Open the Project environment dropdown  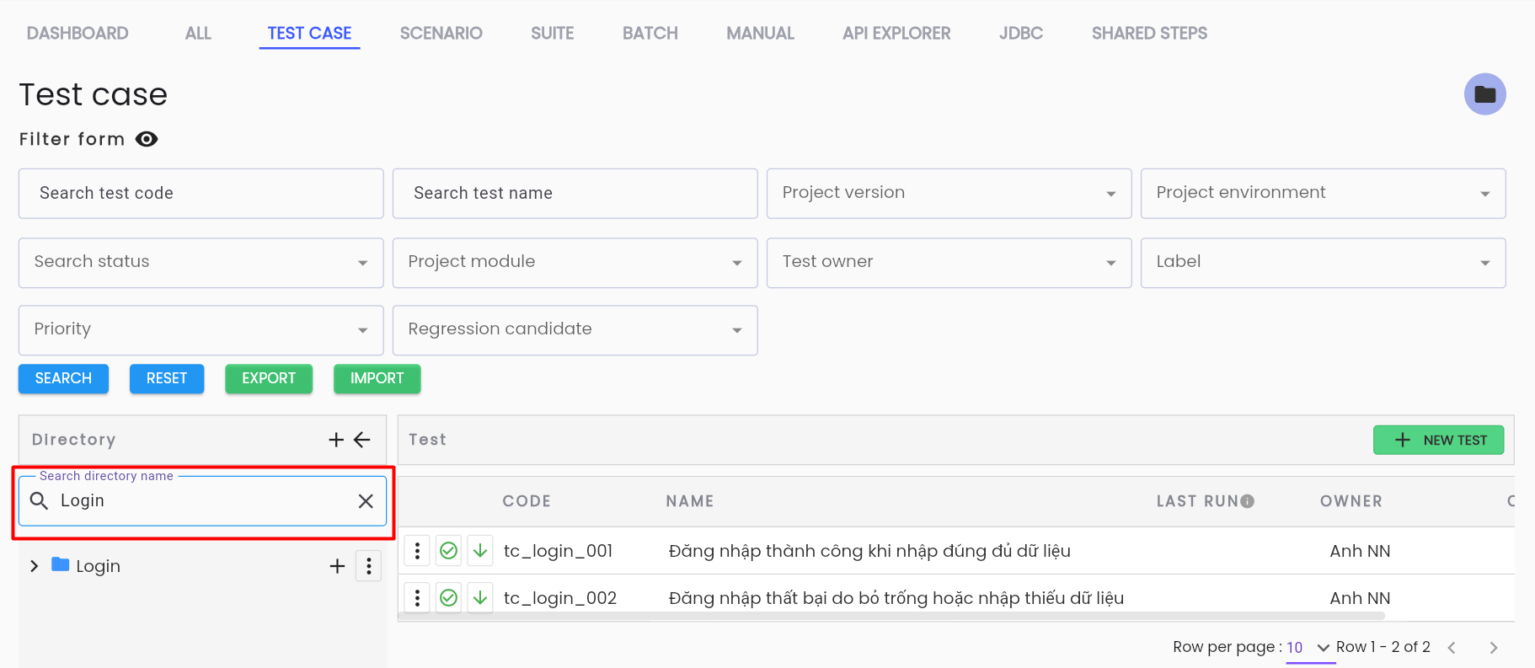[x=1323, y=194]
